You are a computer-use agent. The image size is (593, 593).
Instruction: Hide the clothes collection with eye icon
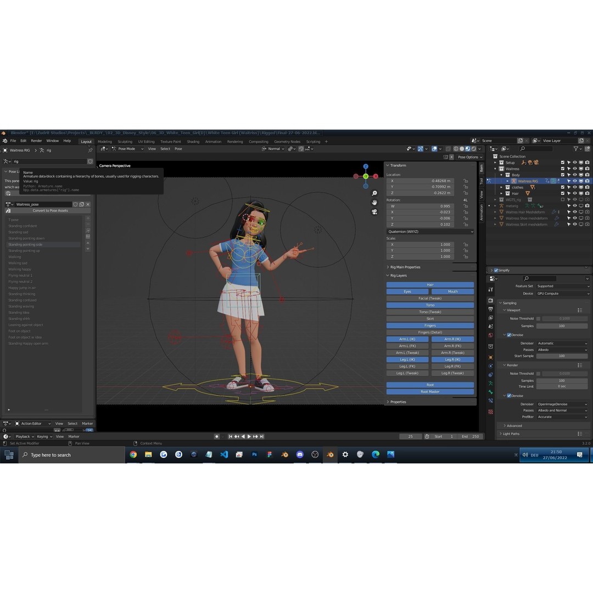click(x=575, y=187)
